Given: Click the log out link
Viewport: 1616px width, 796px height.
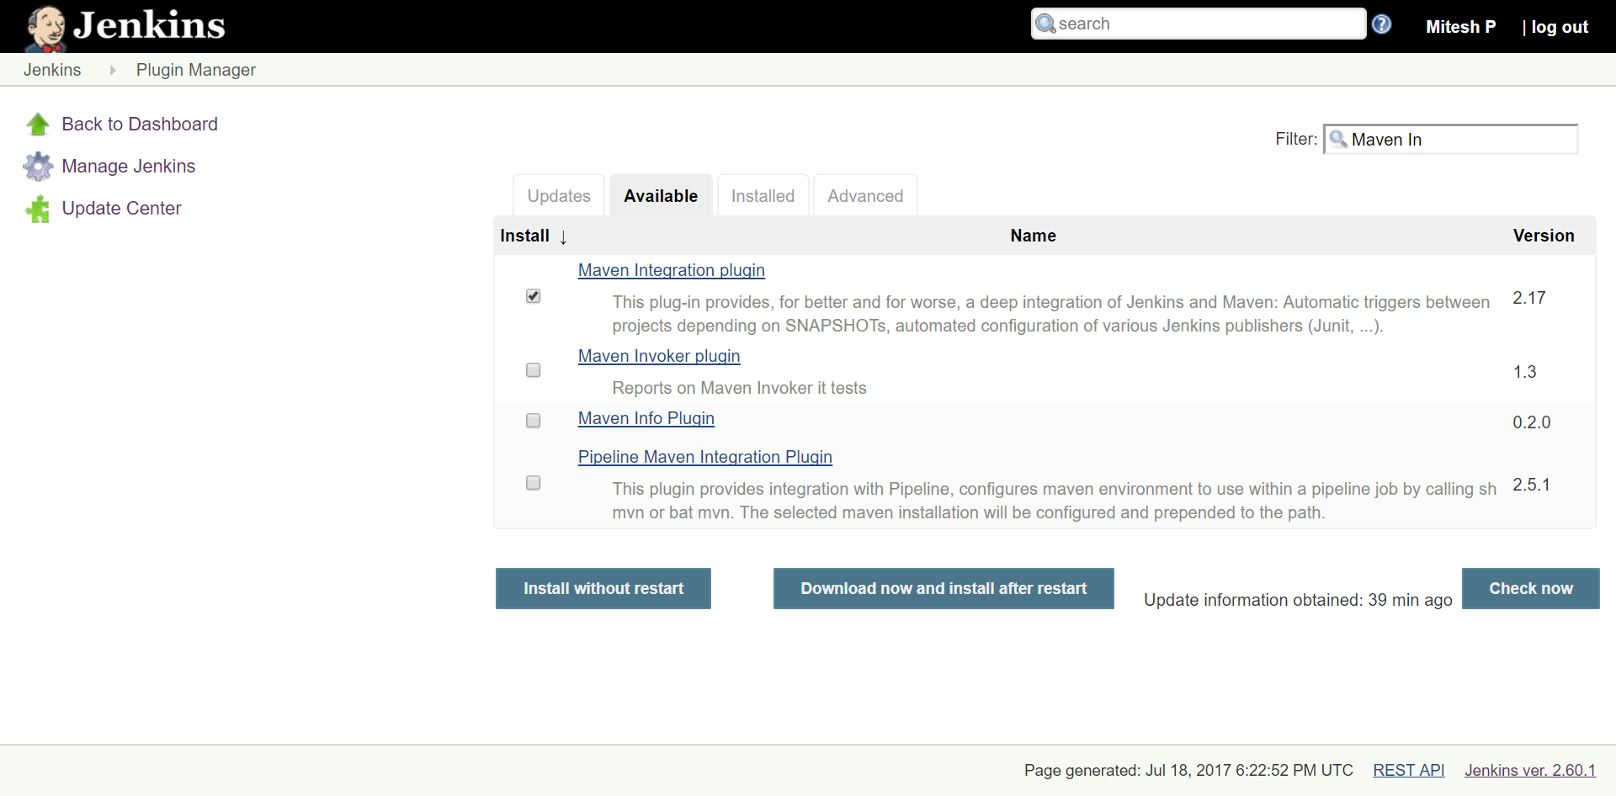Looking at the screenshot, I should 1560,27.
